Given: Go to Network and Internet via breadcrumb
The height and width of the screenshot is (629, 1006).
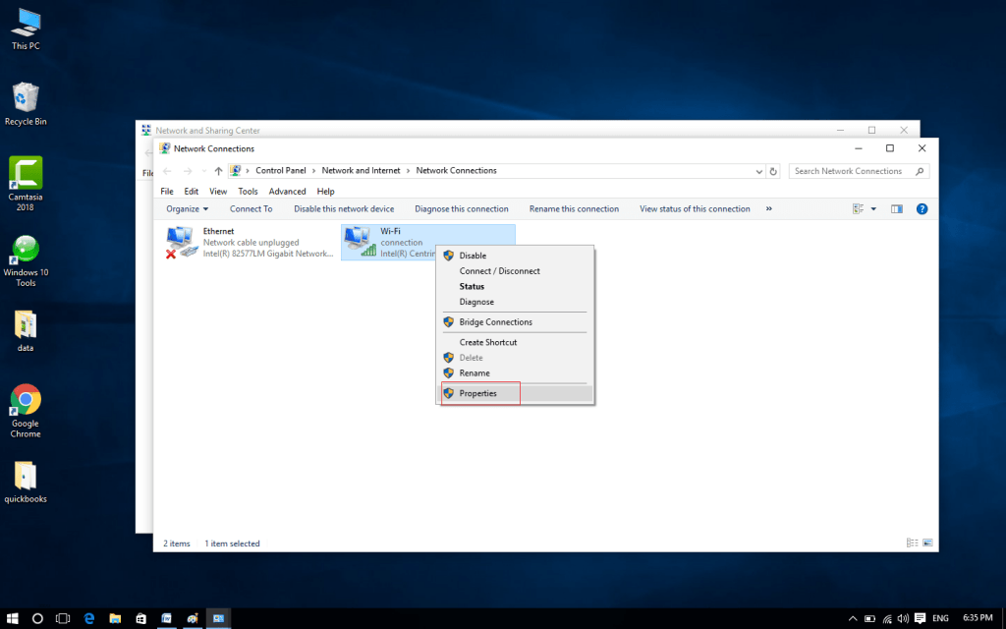Looking at the screenshot, I should coord(361,170).
